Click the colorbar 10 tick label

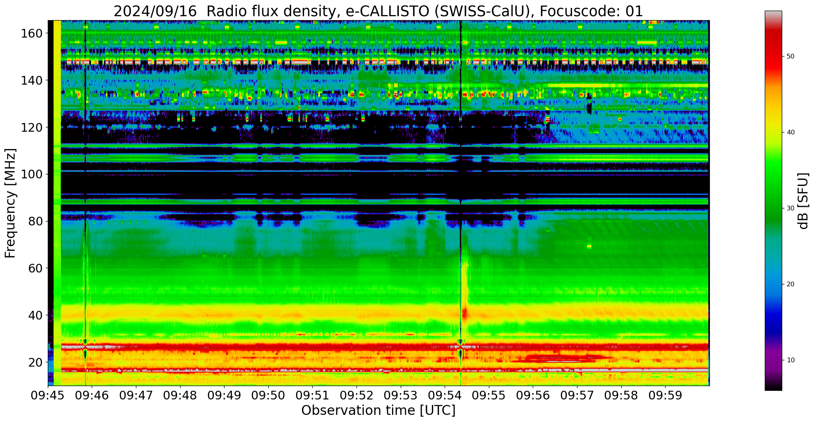[790, 360]
